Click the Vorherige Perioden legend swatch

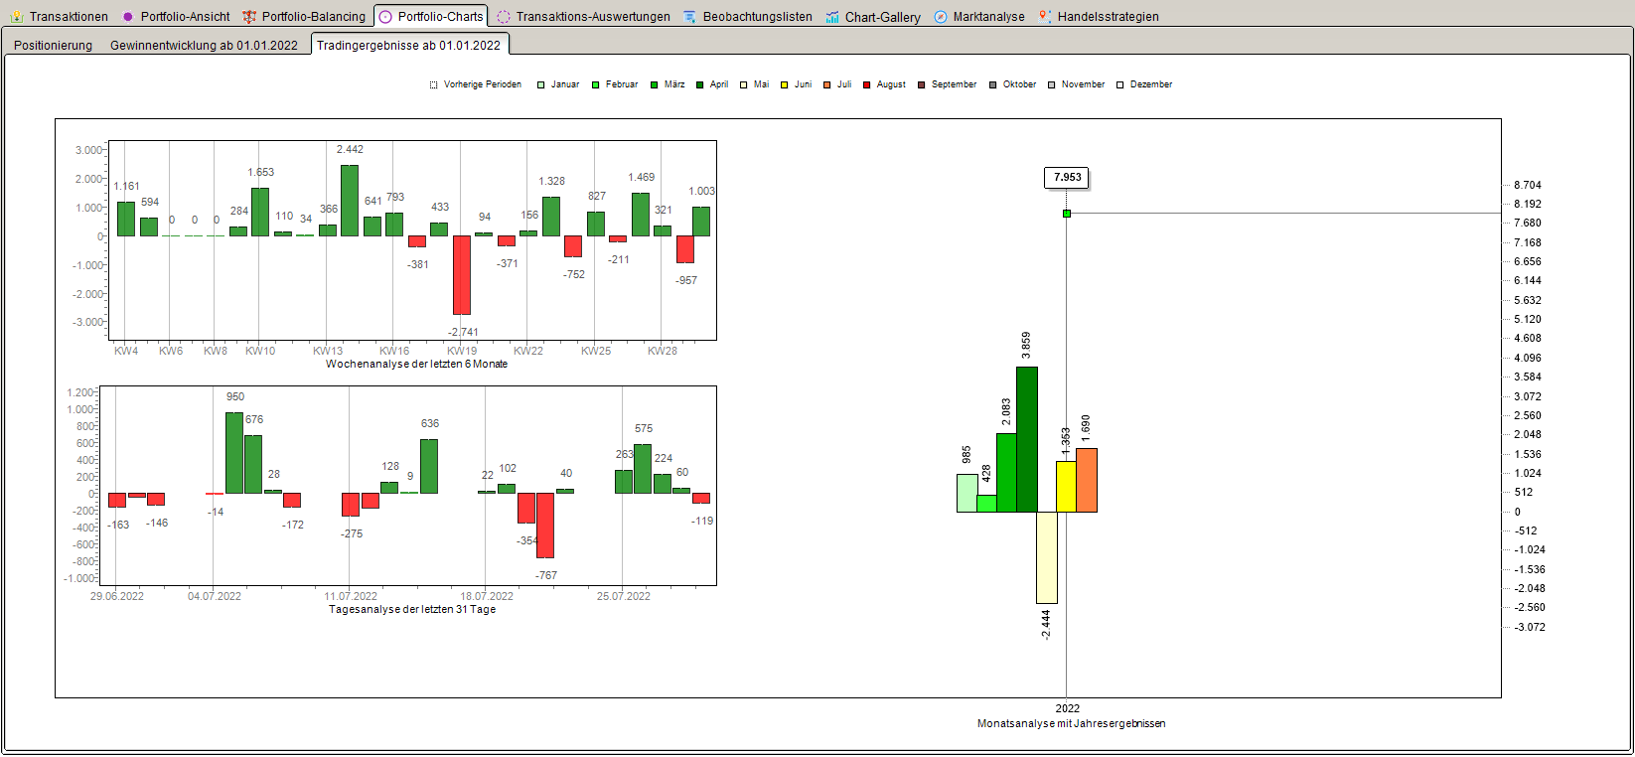[434, 85]
